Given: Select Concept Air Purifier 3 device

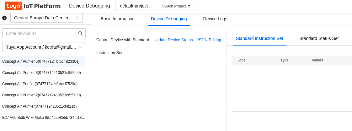Looking at the screenshot, I should pos(44,73).
